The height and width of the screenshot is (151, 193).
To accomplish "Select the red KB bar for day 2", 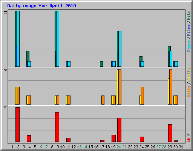I will point(18,125).
